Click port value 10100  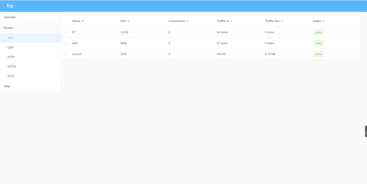(x=124, y=32)
